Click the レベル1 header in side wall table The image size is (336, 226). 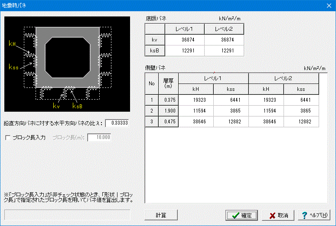213,78
